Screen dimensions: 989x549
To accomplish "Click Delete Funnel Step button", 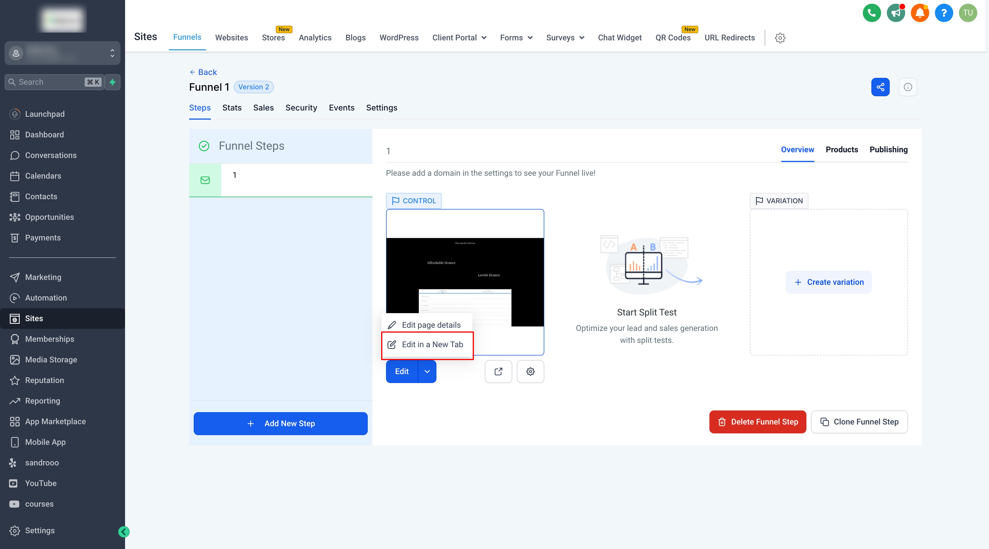I will click(x=757, y=422).
